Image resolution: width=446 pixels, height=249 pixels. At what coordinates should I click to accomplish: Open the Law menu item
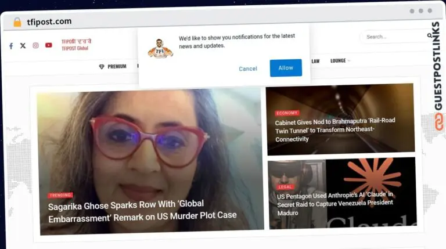[315, 61]
